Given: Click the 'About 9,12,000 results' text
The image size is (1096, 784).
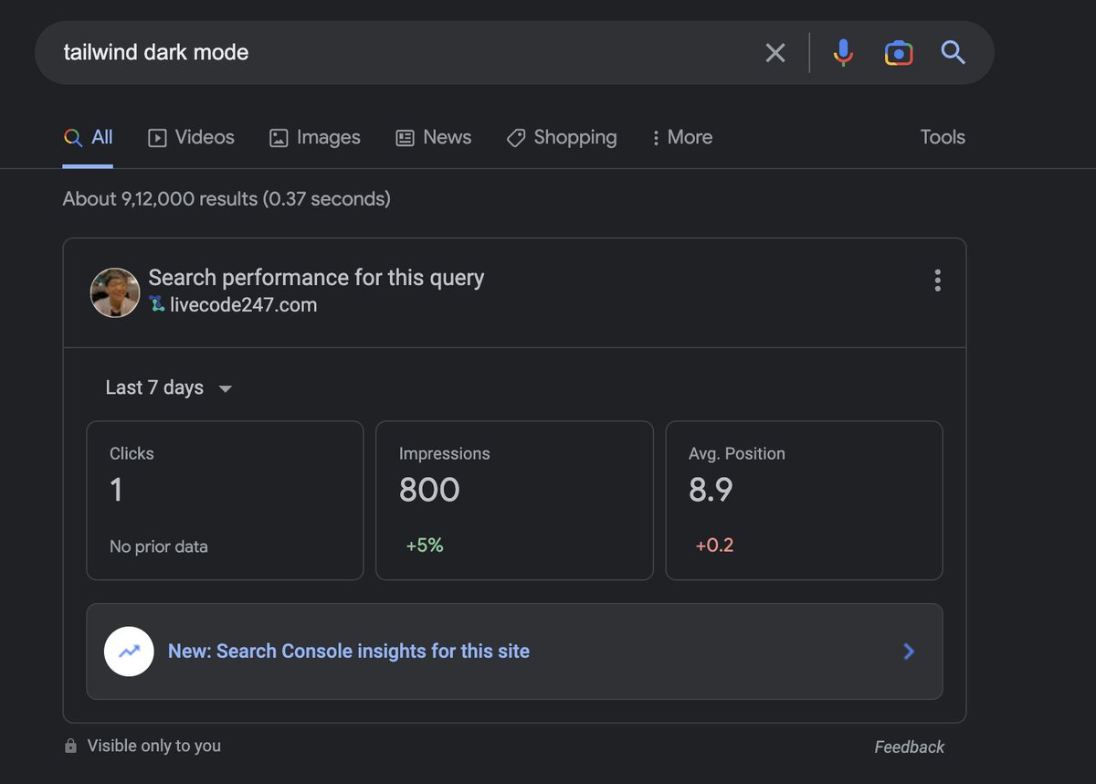Looking at the screenshot, I should 227,198.
